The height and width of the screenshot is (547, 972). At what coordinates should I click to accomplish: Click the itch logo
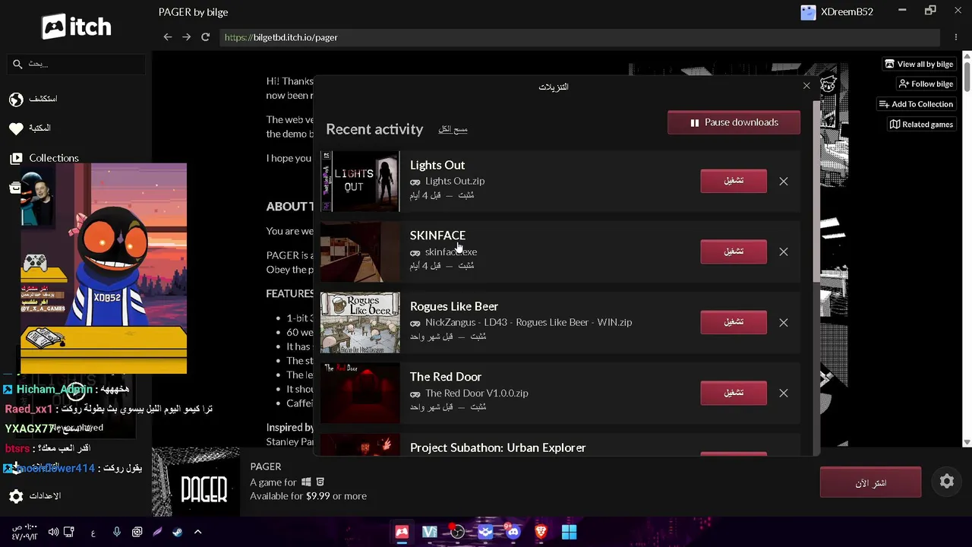(x=76, y=27)
